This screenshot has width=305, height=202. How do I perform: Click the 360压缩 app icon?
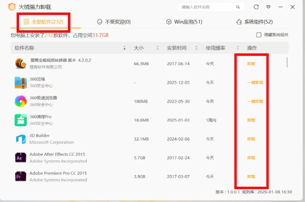pyautogui.click(x=20, y=82)
